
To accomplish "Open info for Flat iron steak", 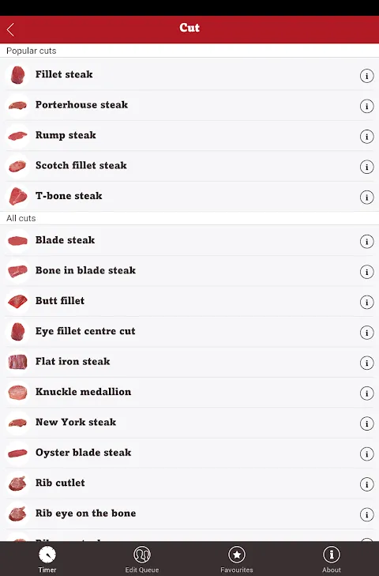I will [x=366, y=363].
